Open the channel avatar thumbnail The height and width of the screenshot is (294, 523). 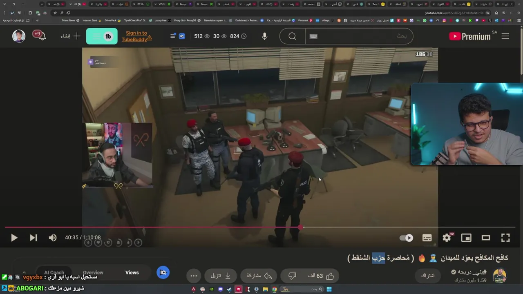(x=500, y=276)
